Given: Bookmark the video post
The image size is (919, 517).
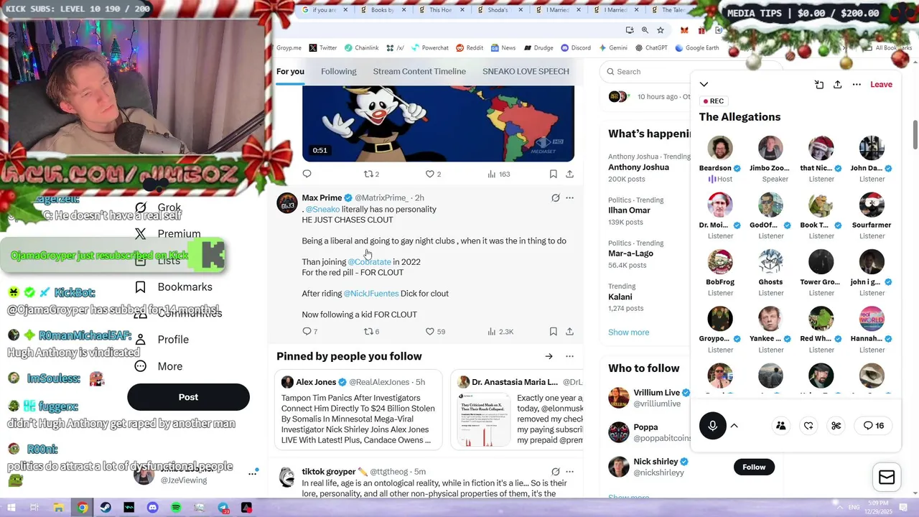Looking at the screenshot, I should click(553, 174).
